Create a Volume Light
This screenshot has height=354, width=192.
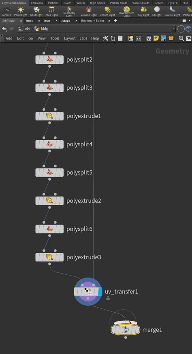click(x=89, y=11)
